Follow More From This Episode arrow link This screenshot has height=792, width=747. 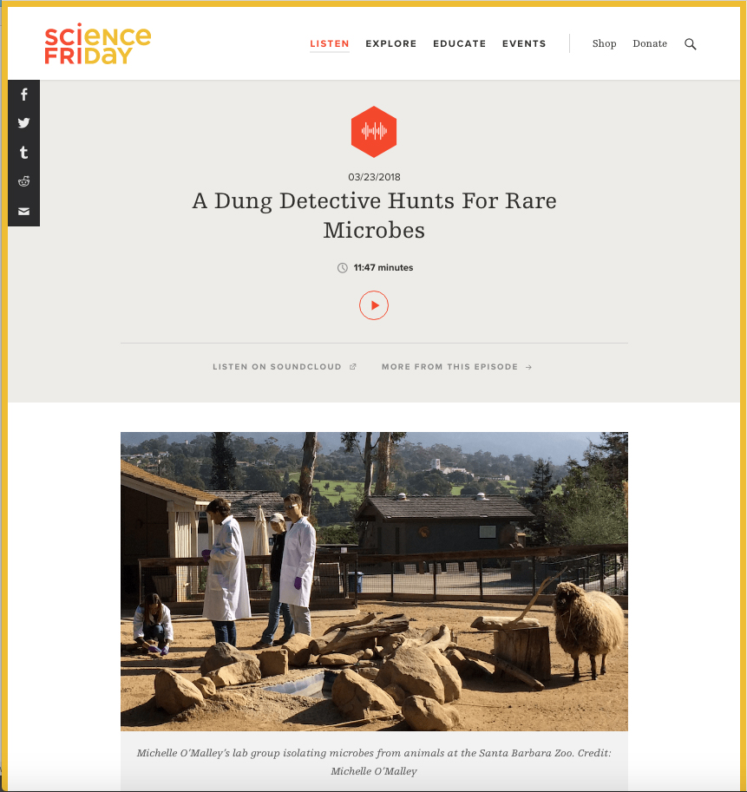pos(456,367)
